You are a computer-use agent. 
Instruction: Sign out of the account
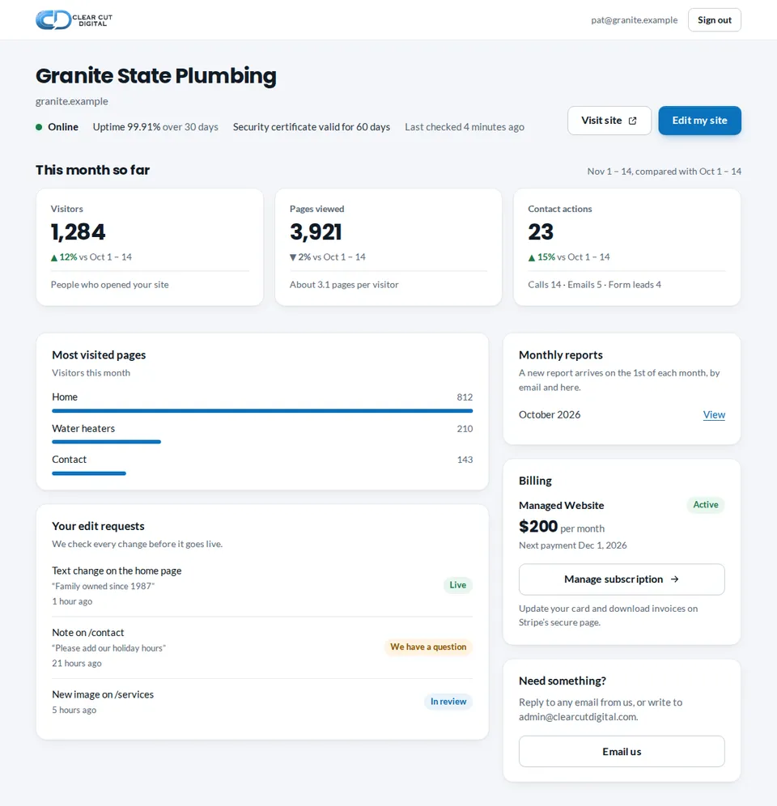pyautogui.click(x=714, y=20)
